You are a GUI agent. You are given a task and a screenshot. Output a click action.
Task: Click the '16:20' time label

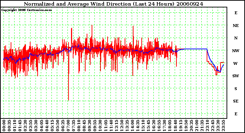click(x=153, y=126)
